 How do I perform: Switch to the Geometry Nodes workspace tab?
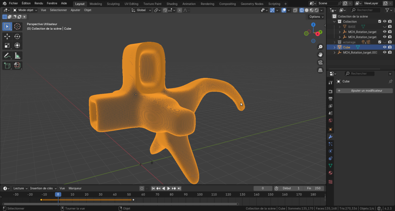(252, 4)
